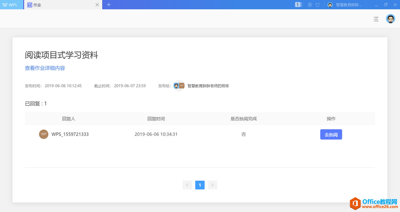Click the 是否批阅完成 column header

[x=244, y=119]
